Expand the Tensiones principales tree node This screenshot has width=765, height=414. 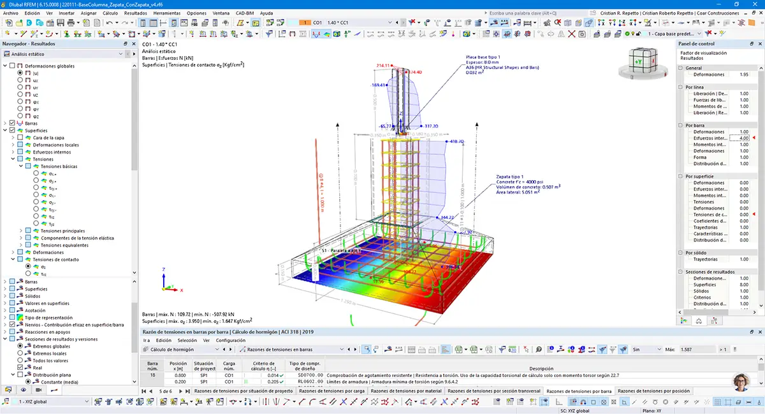(x=20, y=231)
